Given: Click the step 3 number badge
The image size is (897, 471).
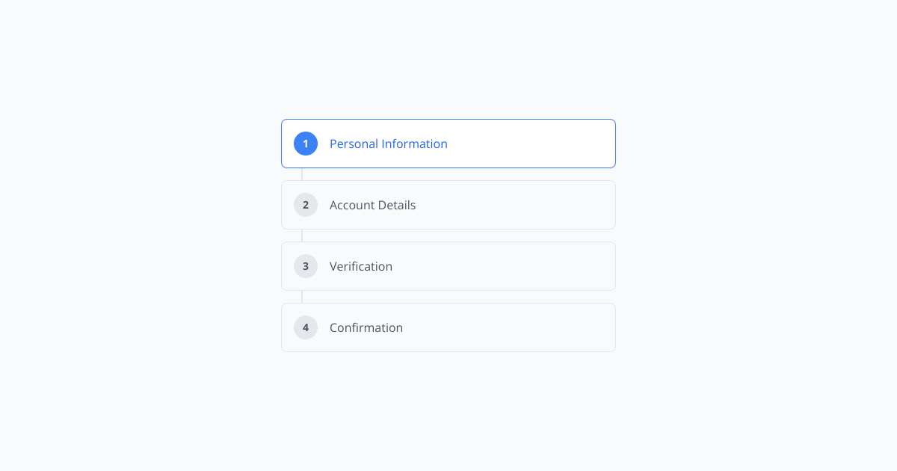Looking at the screenshot, I should (x=306, y=266).
